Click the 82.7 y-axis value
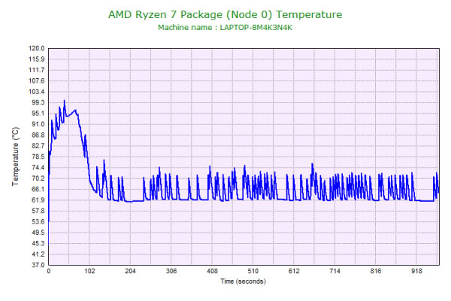 tap(38, 146)
